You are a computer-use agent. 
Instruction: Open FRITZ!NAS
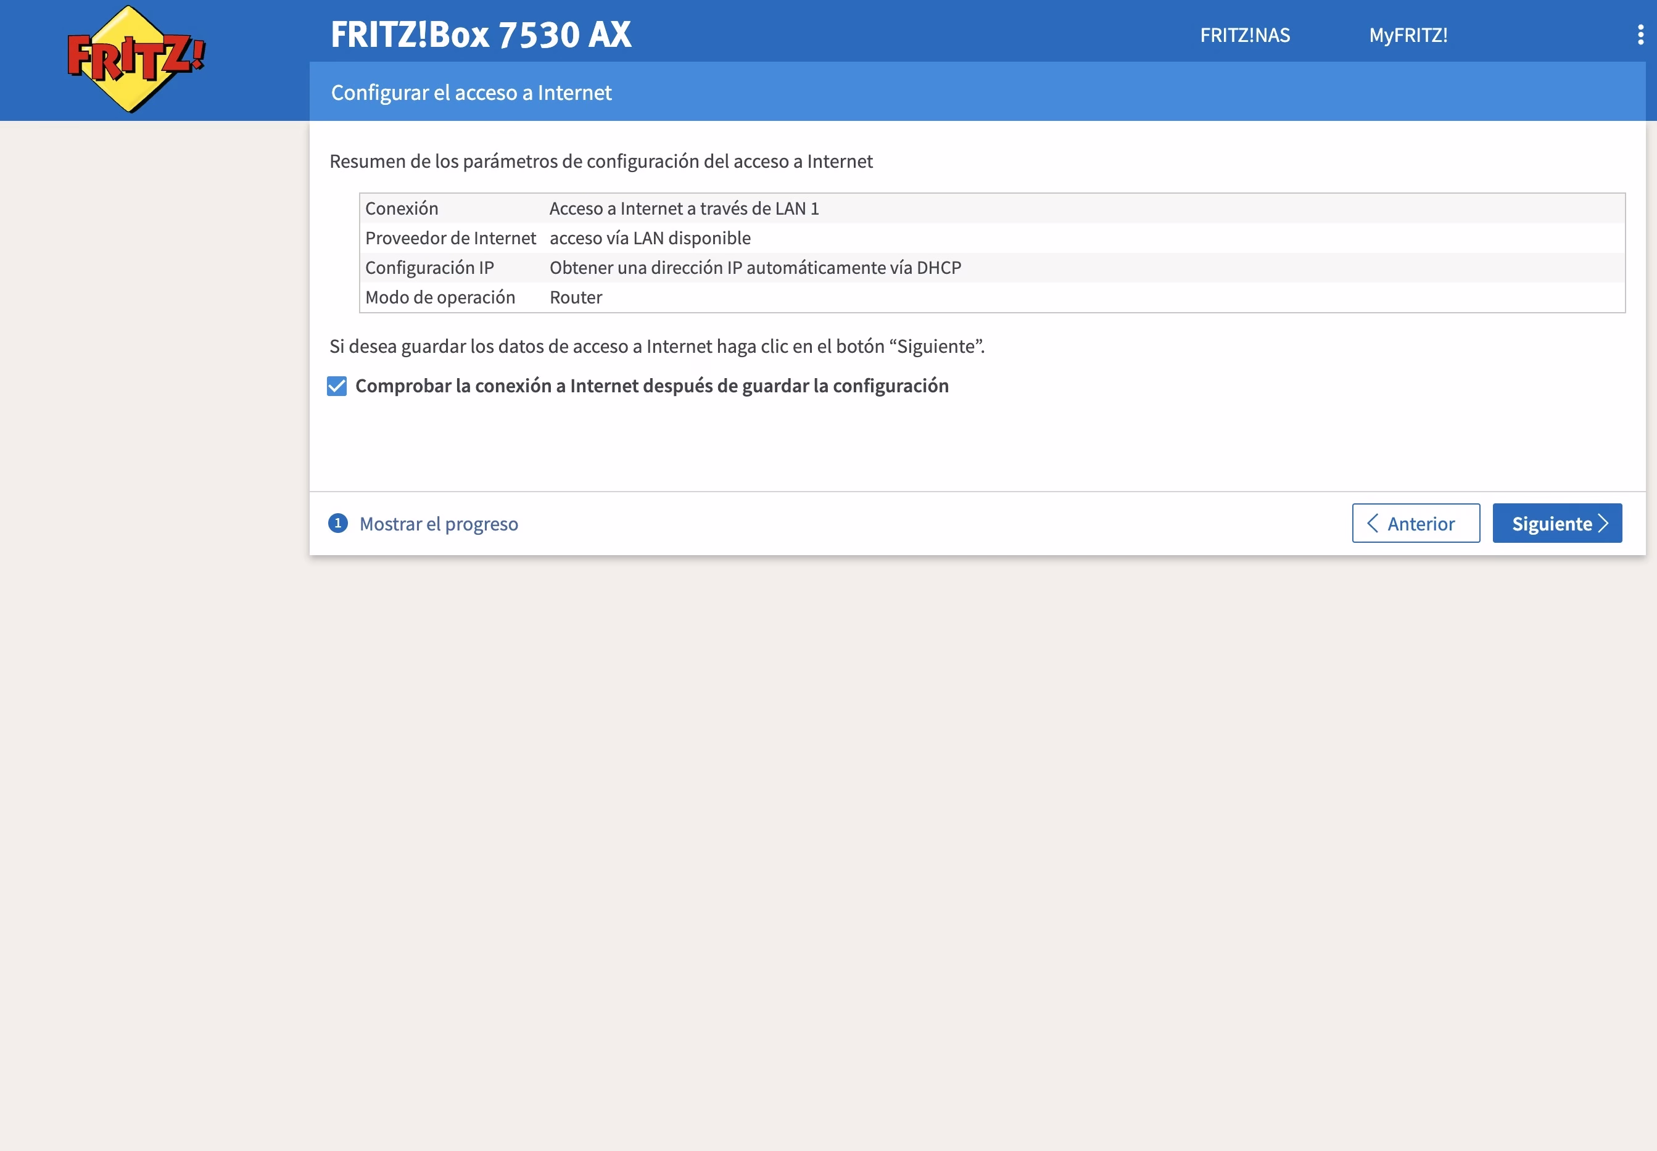pyautogui.click(x=1244, y=35)
